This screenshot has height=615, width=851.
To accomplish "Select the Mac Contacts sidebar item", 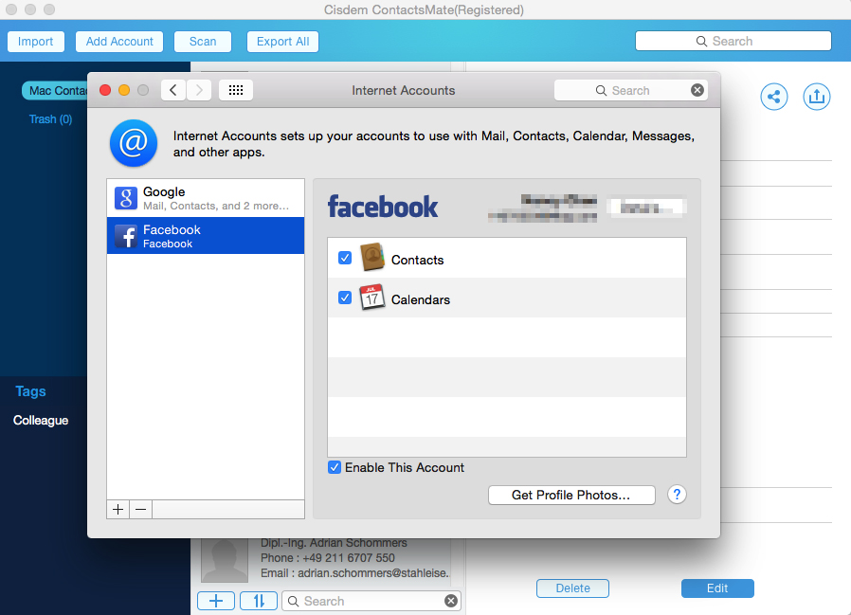I will pos(55,91).
